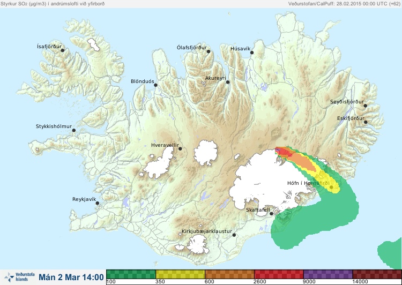Click the Stykkishólmur town marker dot
This screenshot has width=402, height=285.
click(74, 130)
